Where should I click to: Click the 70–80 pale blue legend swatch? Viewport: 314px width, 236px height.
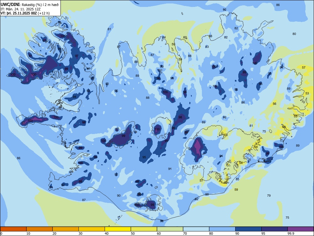pyautogui.click(x=196, y=229)
